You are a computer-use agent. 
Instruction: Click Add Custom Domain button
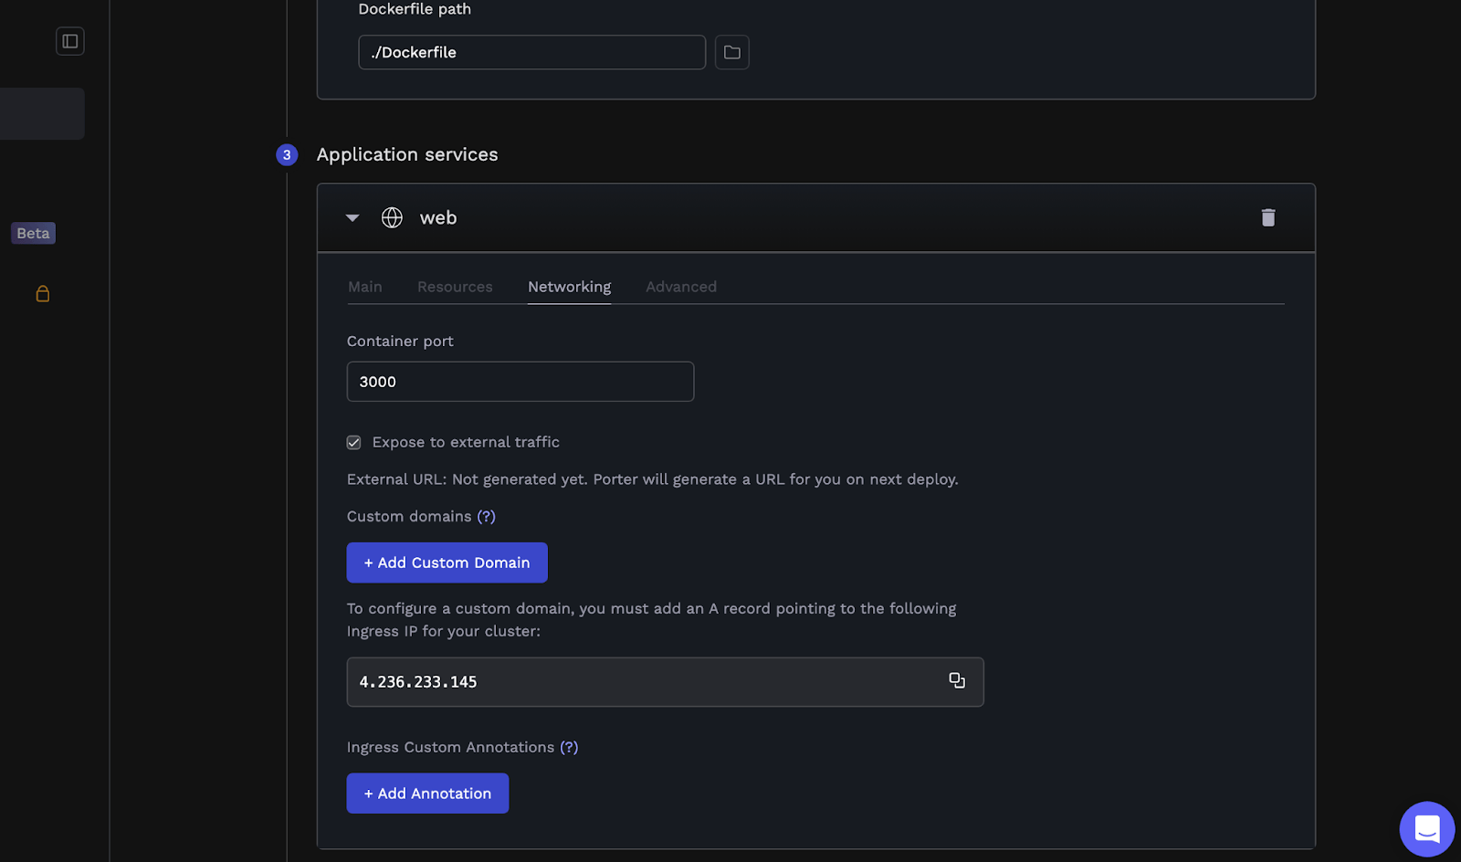[x=447, y=562]
